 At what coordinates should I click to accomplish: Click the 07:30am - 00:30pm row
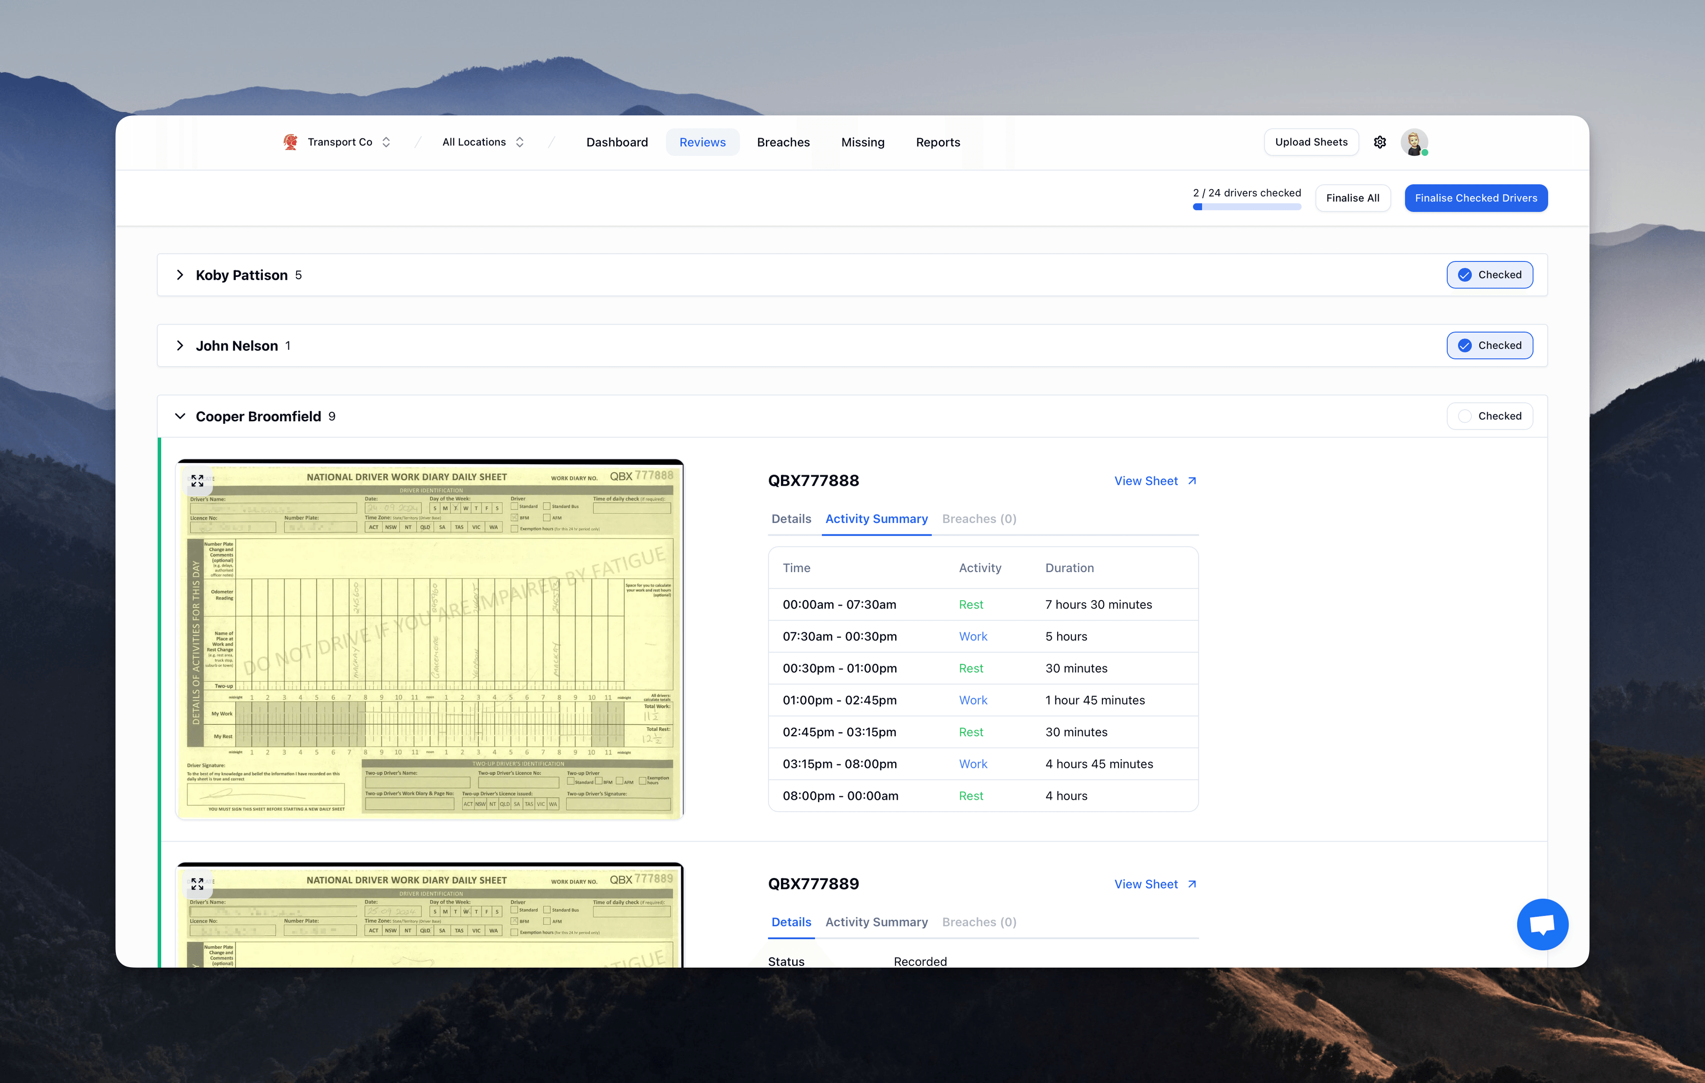(x=983, y=636)
